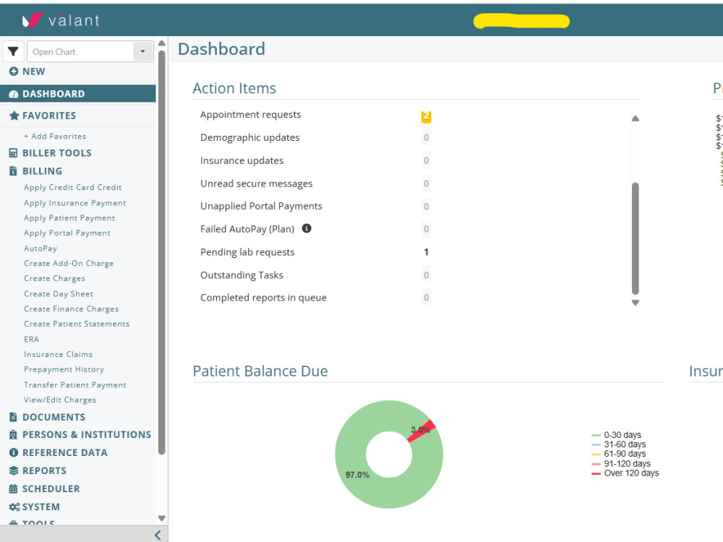Expand the REPORTS section

point(44,470)
